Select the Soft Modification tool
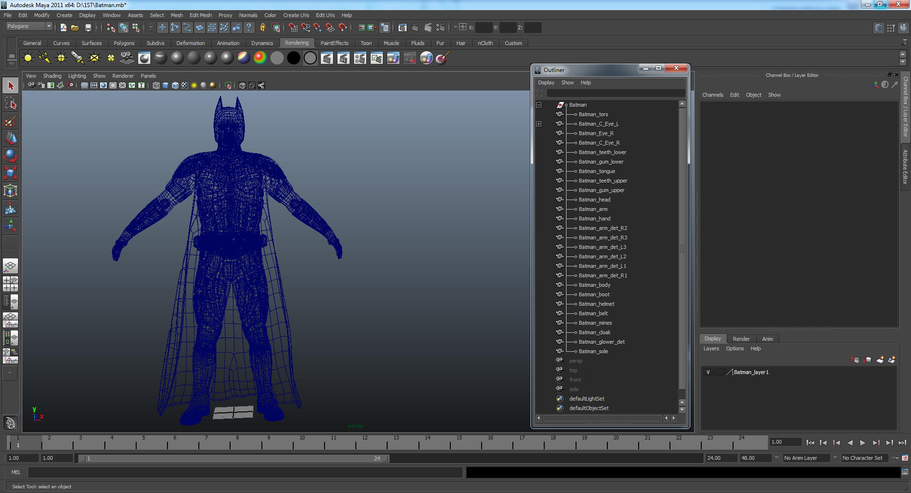 [x=10, y=209]
